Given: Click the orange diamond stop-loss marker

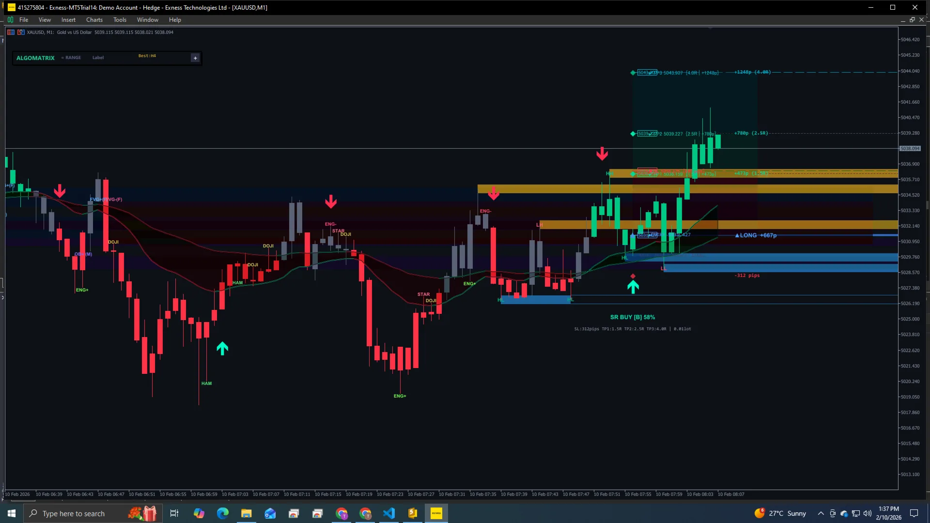Looking at the screenshot, I should [x=633, y=276].
